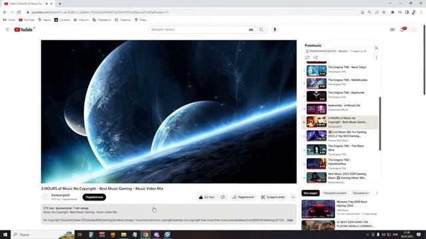Viewport: 426px width, 239px height.
Task: Select the Похожий контент filter chip
Action: point(335,193)
